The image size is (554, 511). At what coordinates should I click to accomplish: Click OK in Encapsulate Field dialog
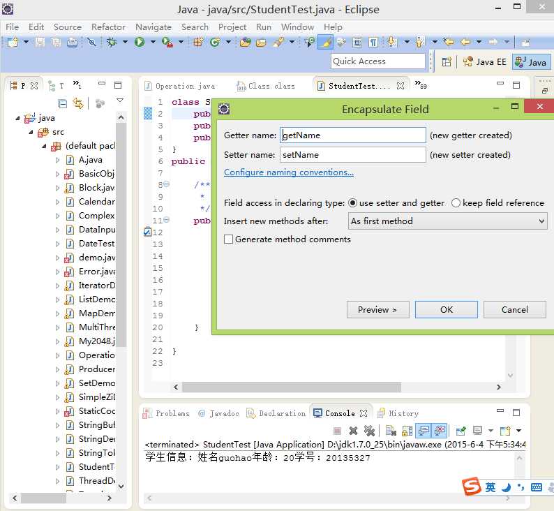[447, 310]
